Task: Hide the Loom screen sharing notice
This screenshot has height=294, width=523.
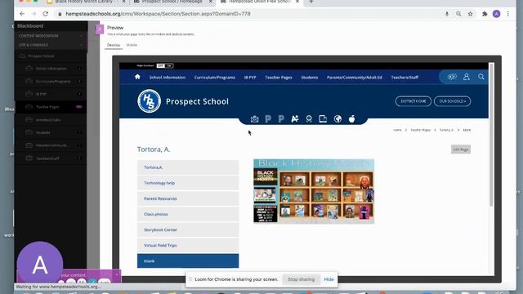Action: click(x=329, y=279)
